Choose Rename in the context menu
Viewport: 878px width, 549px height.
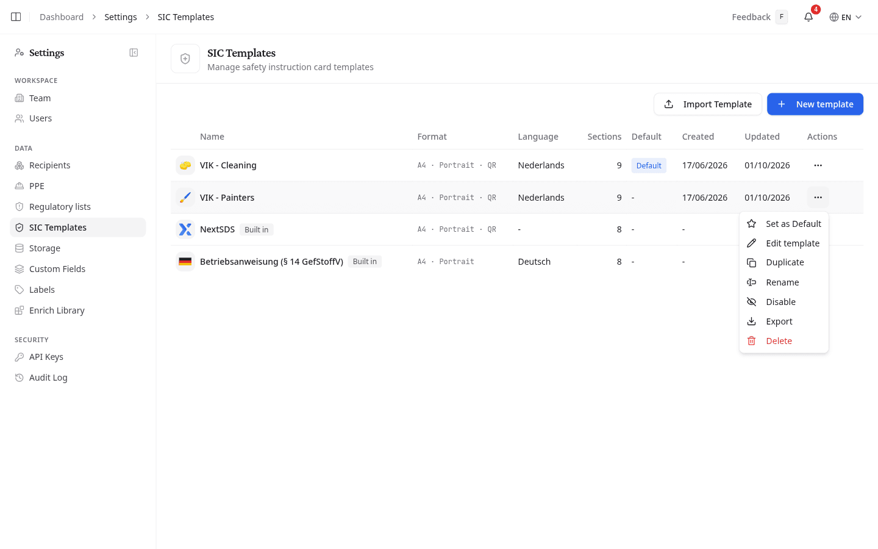pyautogui.click(x=784, y=282)
